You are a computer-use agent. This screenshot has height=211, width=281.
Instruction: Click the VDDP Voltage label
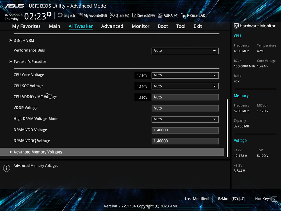26,108
